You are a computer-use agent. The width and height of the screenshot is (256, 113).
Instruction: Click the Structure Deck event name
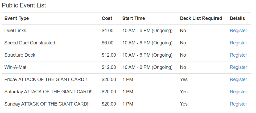(20, 55)
